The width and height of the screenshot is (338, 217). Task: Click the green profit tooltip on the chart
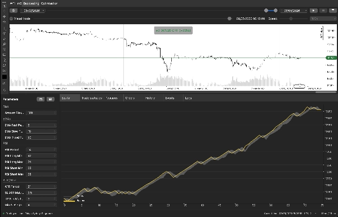[x=174, y=30]
